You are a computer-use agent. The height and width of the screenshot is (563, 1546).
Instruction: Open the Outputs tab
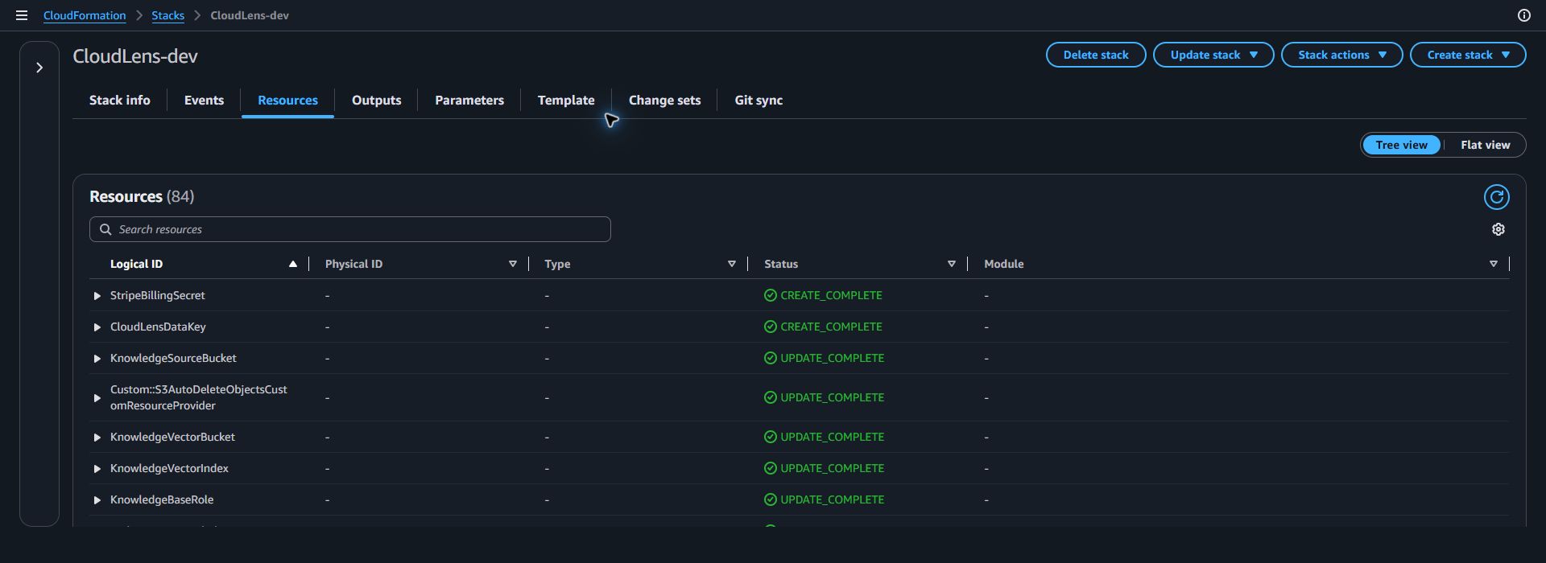point(376,101)
